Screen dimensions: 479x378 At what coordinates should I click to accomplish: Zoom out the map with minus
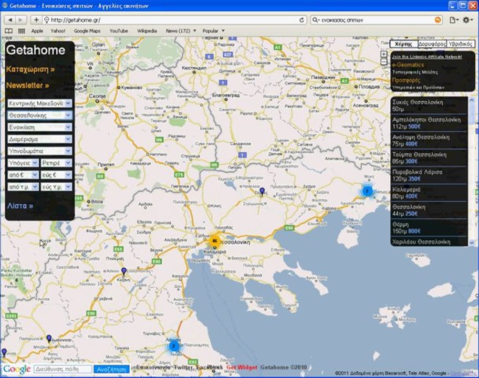(384, 62)
